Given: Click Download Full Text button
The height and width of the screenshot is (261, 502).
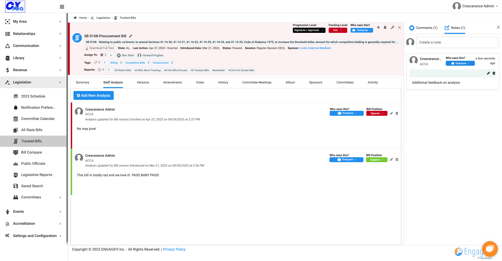Looking at the screenshot, I should click(99, 48).
